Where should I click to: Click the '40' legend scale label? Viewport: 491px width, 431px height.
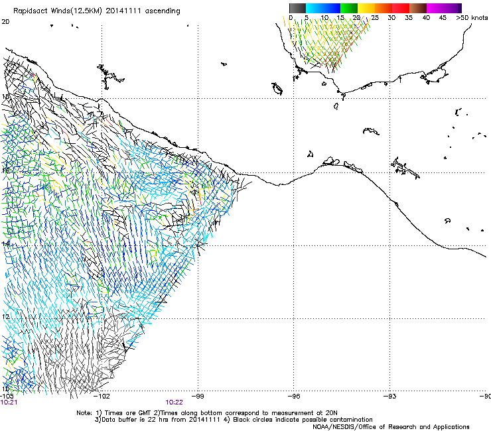[x=426, y=18]
